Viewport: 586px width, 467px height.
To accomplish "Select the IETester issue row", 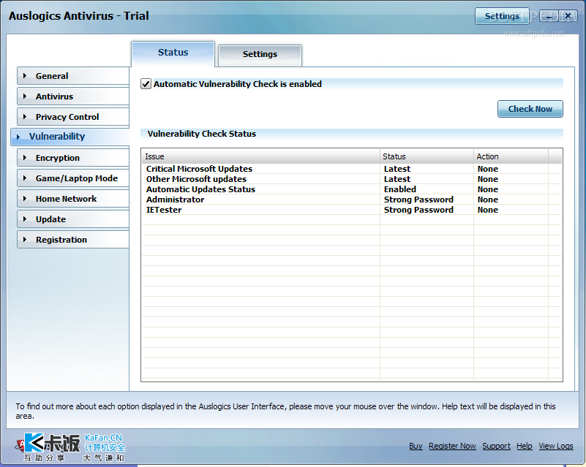I will click(x=351, y=210).
